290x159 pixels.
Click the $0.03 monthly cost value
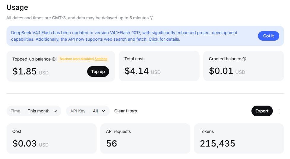(x=24, y=144)
